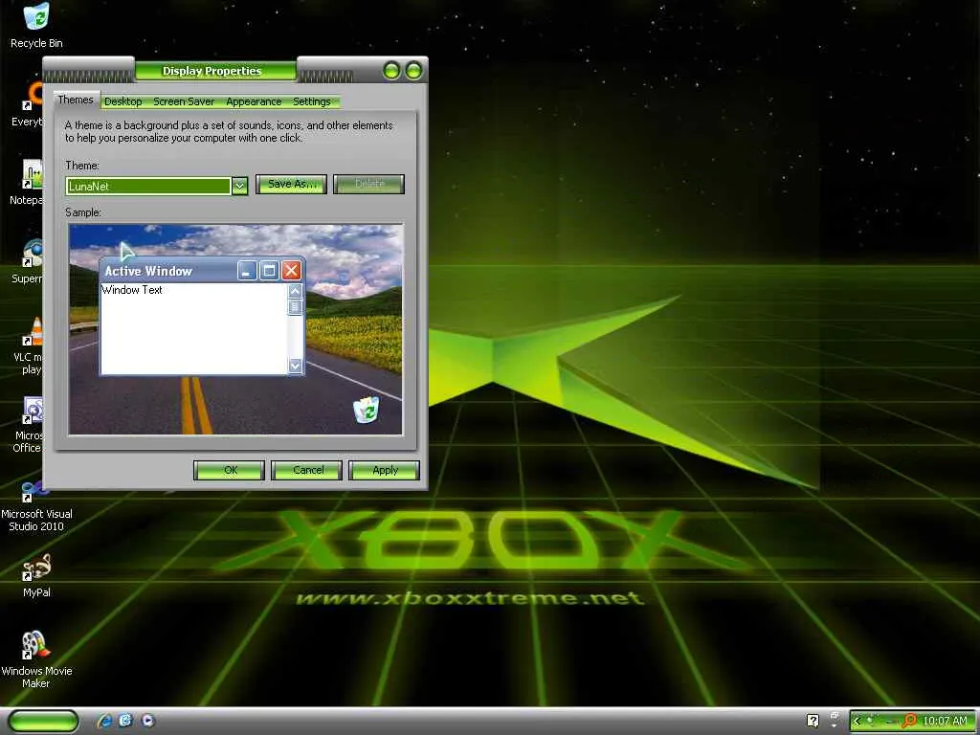
Task: Open the Microsoft Office desktop shortcut
Action: point(30,424)
